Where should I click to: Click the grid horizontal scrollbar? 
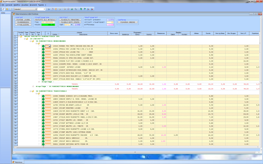pos(137,147)
